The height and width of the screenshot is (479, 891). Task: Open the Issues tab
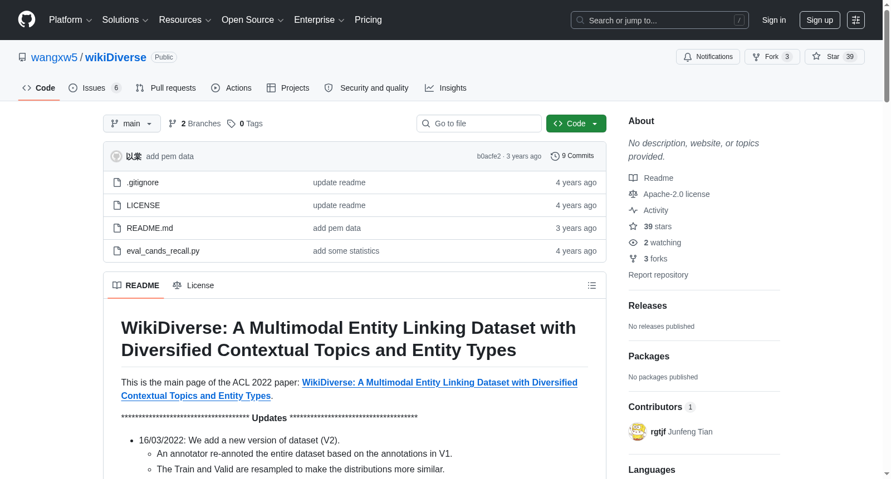click(x=95, y=88)
